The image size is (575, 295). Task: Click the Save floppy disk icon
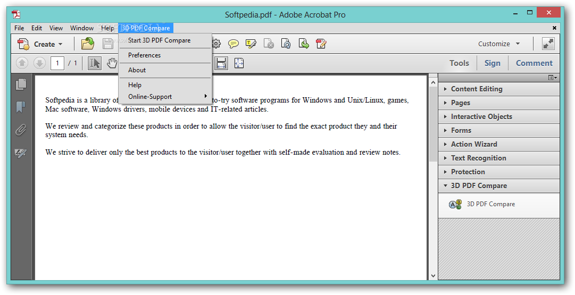point(107,44)
